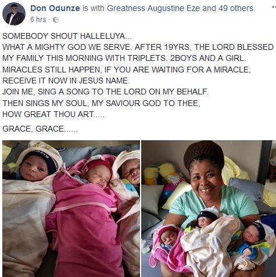Click the 'RECEIVE IT NOW IN JESUS NAME.' line
276x277 pixels.
tap(66, 81)
